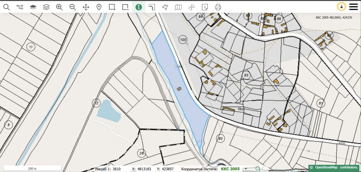The height and width of the screenshot is (172, 361).
Task: Open the filled layers (base map) icon
Action: click(x=33, y=7)
